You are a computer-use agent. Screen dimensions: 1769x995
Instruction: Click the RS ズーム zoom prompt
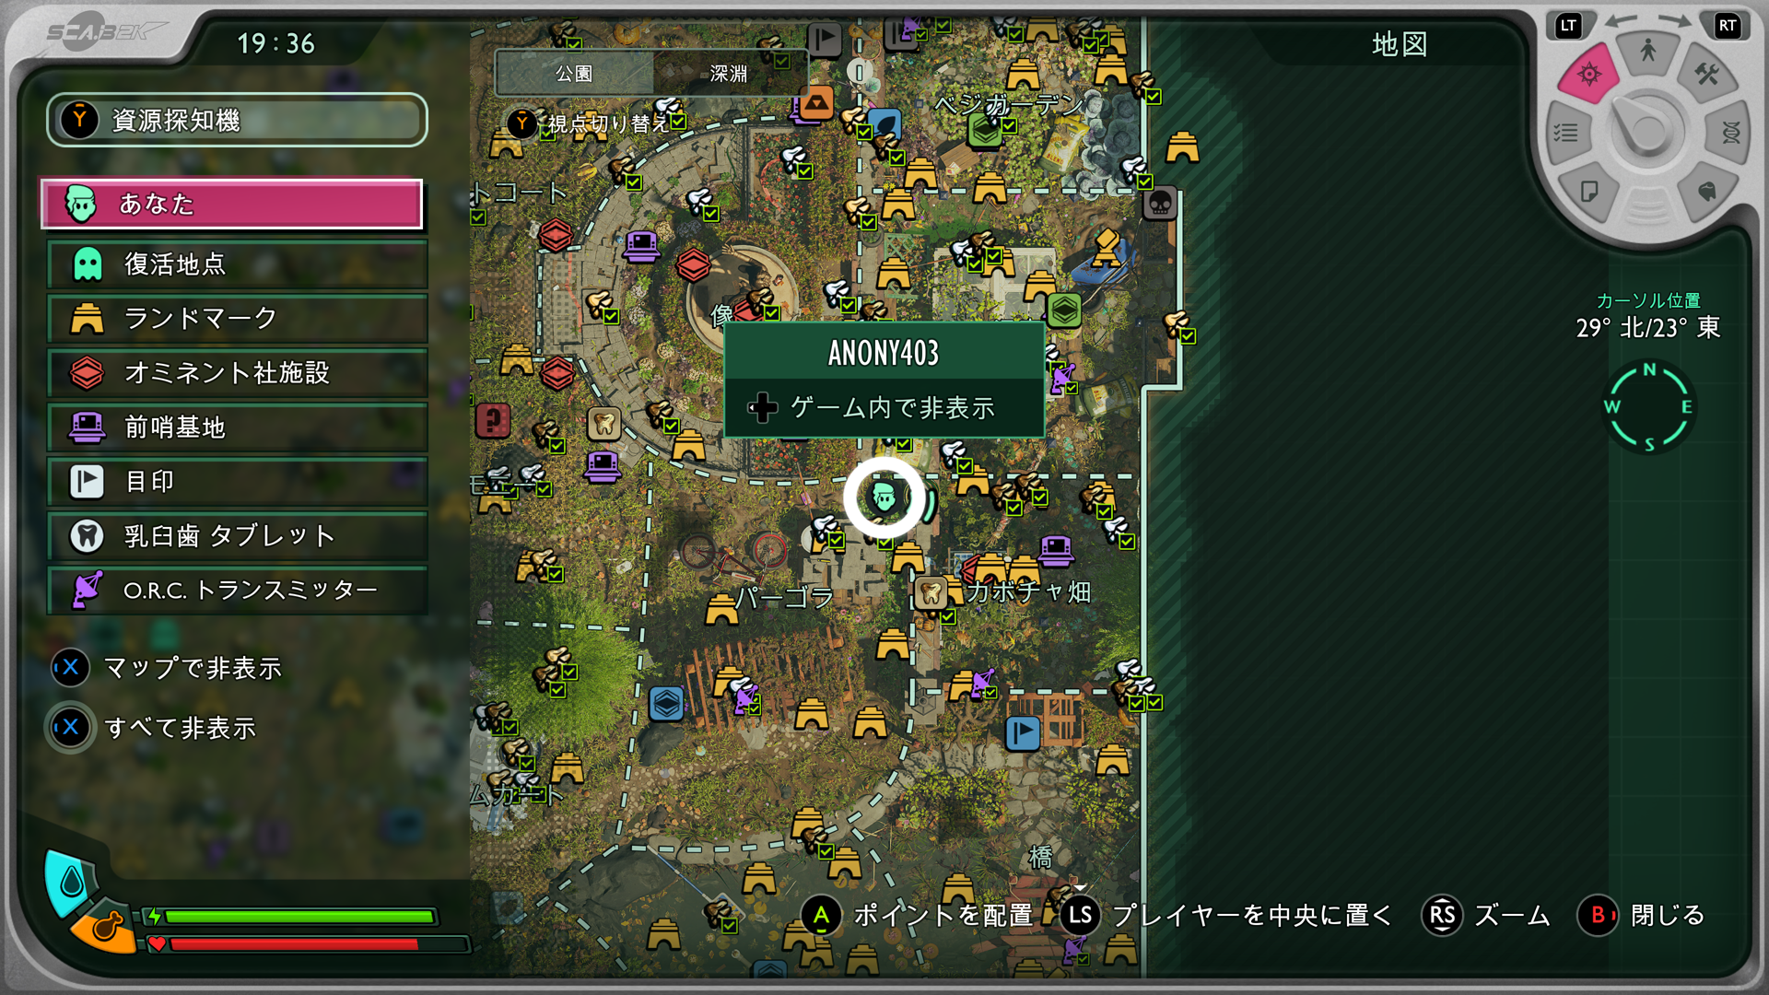[1487, 916]
